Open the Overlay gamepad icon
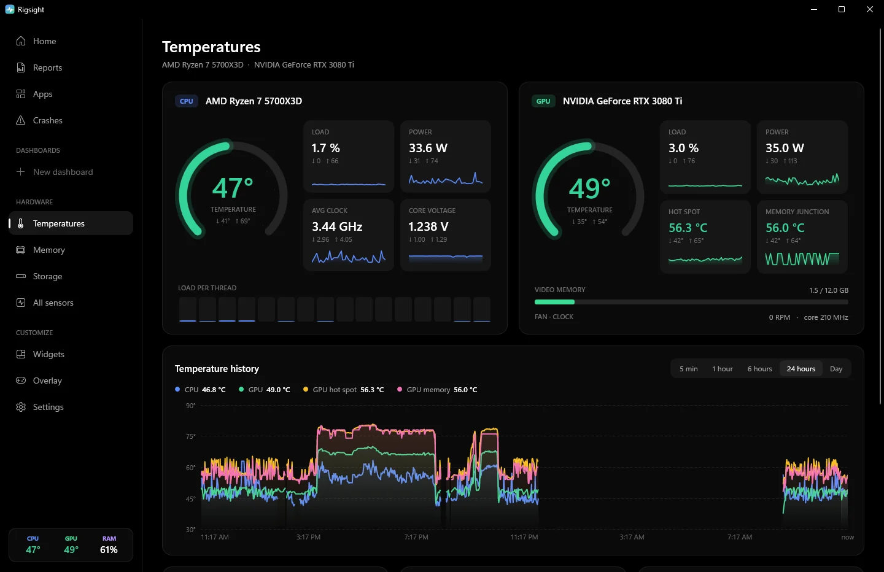Screen dimensions: 884x572 click(21, 381)
